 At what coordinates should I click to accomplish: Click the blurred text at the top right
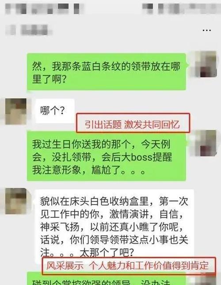pos(181,8)
